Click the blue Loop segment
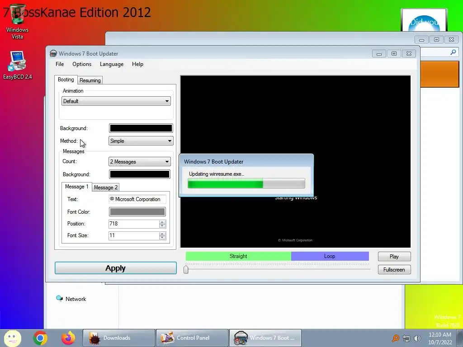Viewport: 463px width, 347px height. (330, 256)
